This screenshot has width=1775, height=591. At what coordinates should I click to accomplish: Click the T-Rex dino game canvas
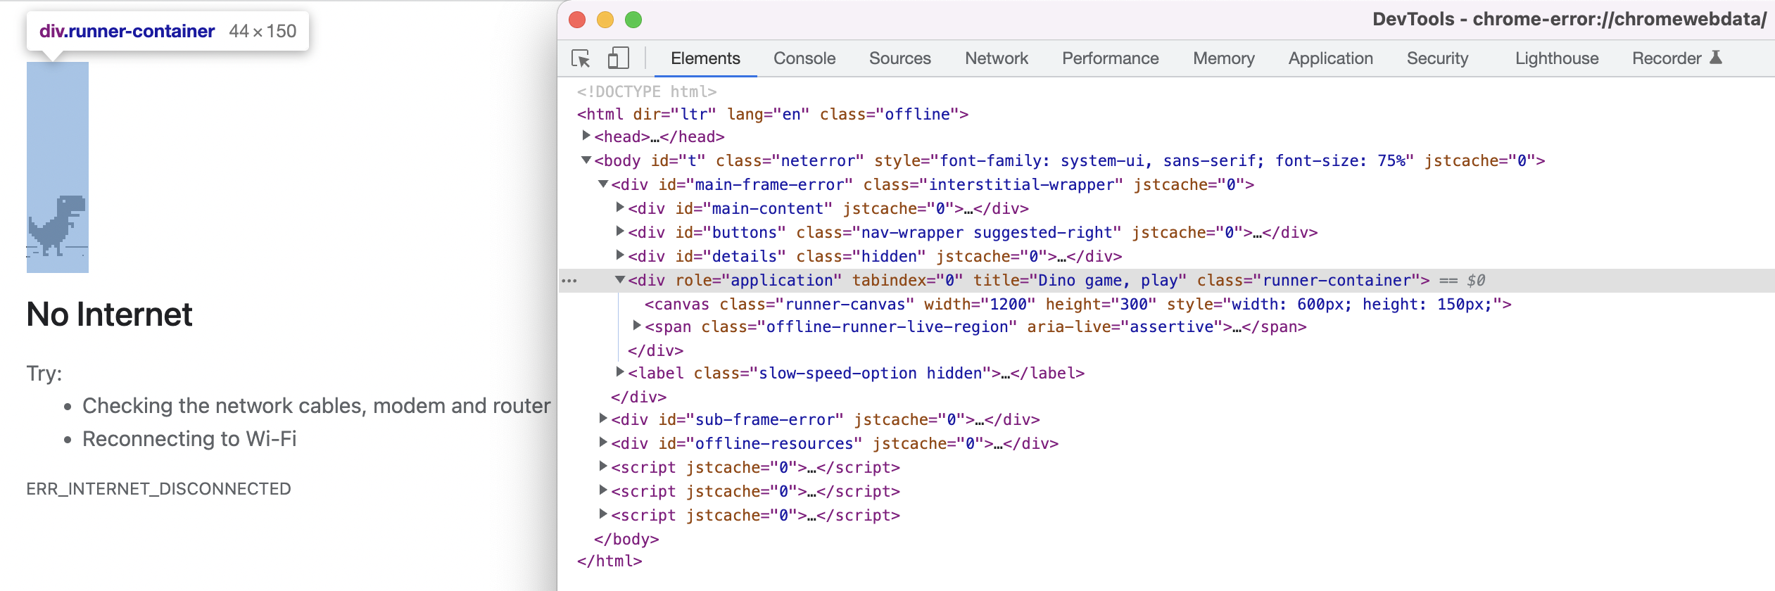click(x=58, y=167)
